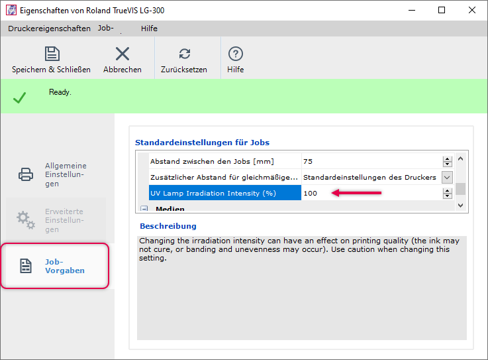The height and width of the screenshot is (360, 488).
Task: Click the Roland app icon in title bar
Action: click(11, 10)
